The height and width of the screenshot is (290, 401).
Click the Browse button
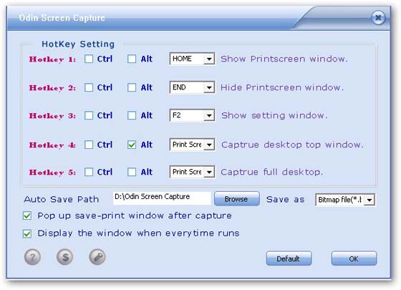tap(237, 199)
